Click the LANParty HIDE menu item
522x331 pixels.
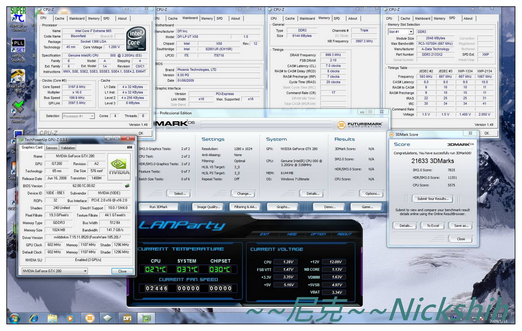click(292, 234)
